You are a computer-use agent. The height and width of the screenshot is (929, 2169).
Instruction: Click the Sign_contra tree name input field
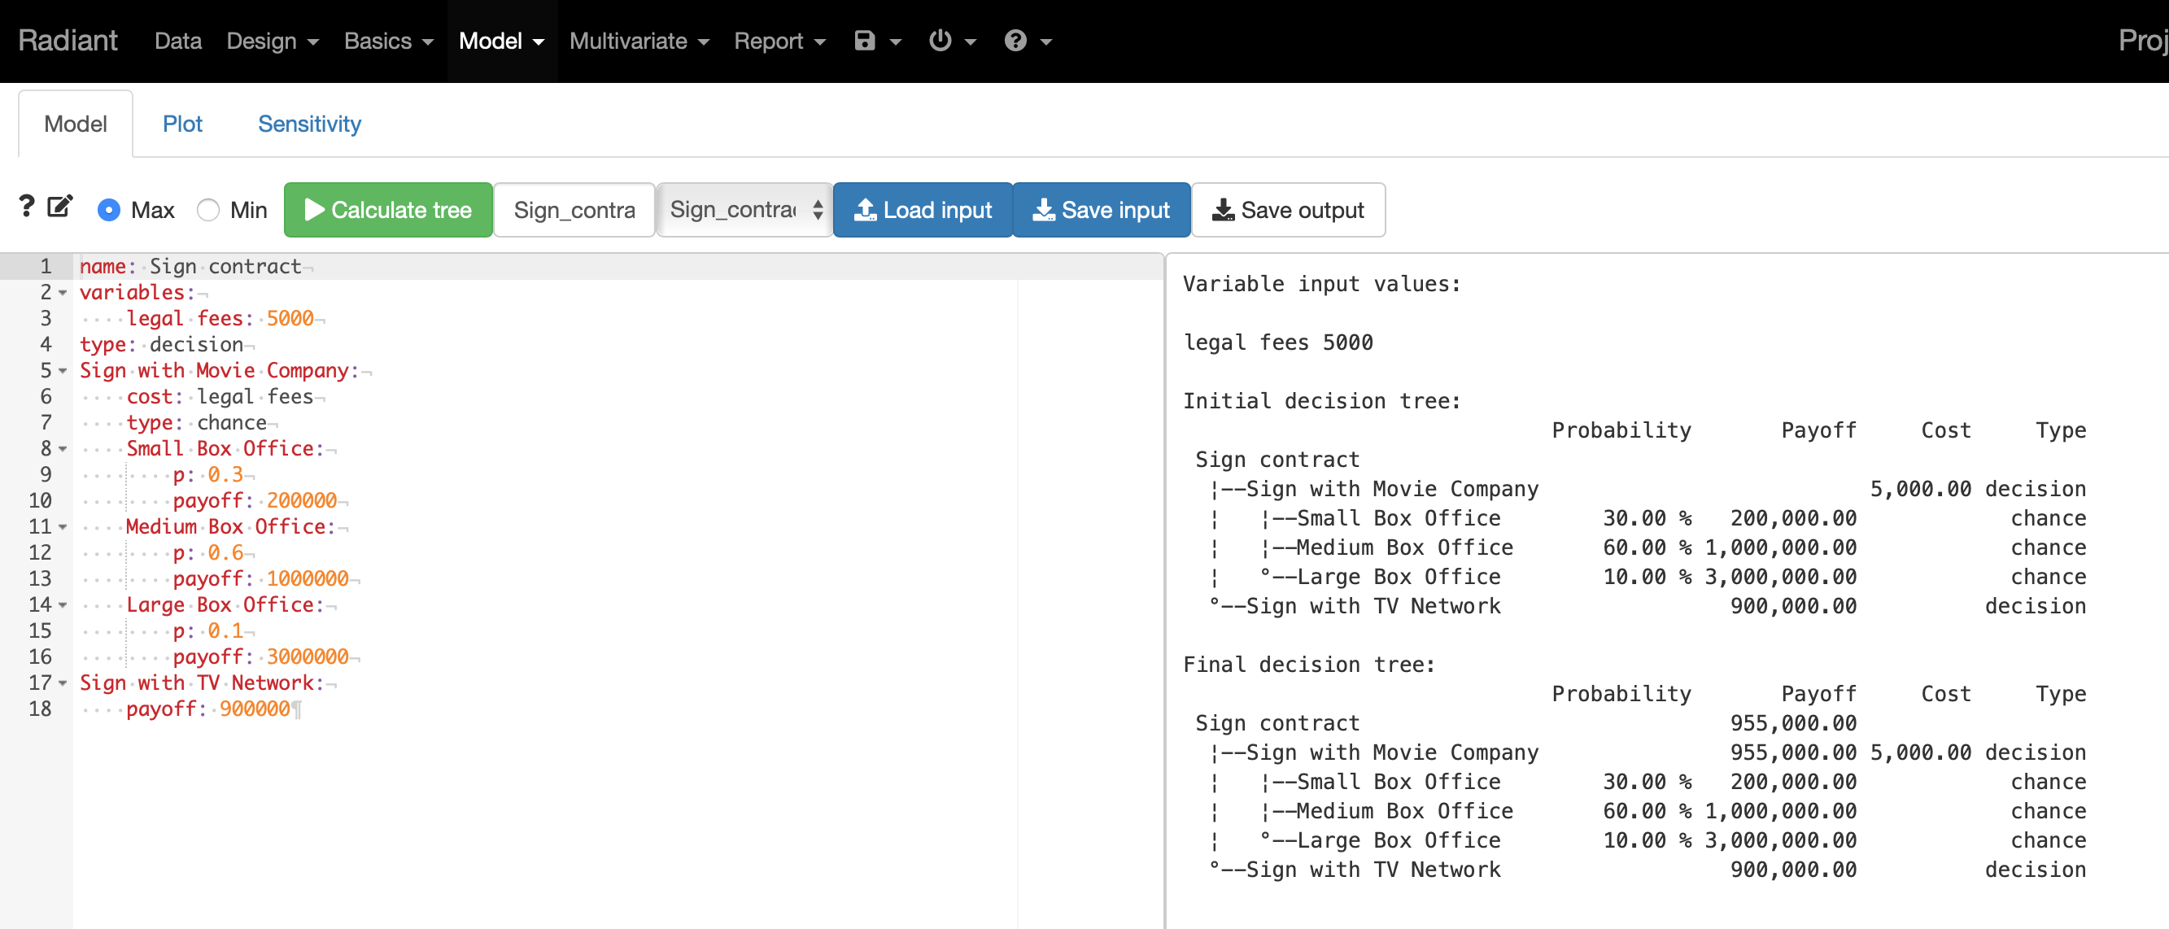pyautogui.click(x=574, y=210)
